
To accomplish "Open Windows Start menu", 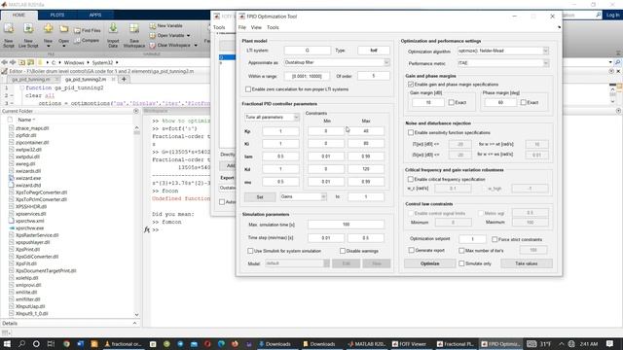I will click(x=7, y=343).
